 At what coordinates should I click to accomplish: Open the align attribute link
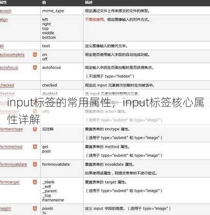4,20
